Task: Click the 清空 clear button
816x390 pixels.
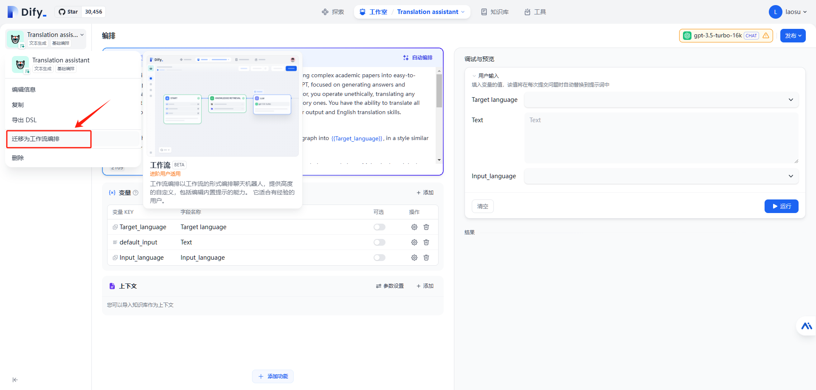Action: pos(483,206)
